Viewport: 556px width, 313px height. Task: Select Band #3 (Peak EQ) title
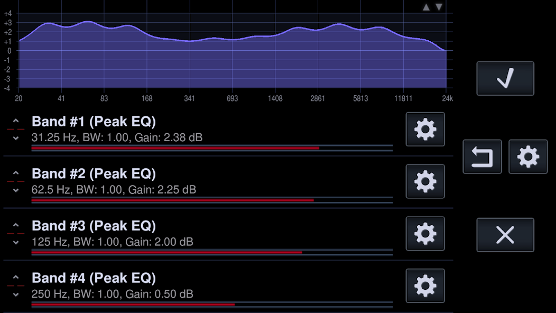tap(94, 226)
